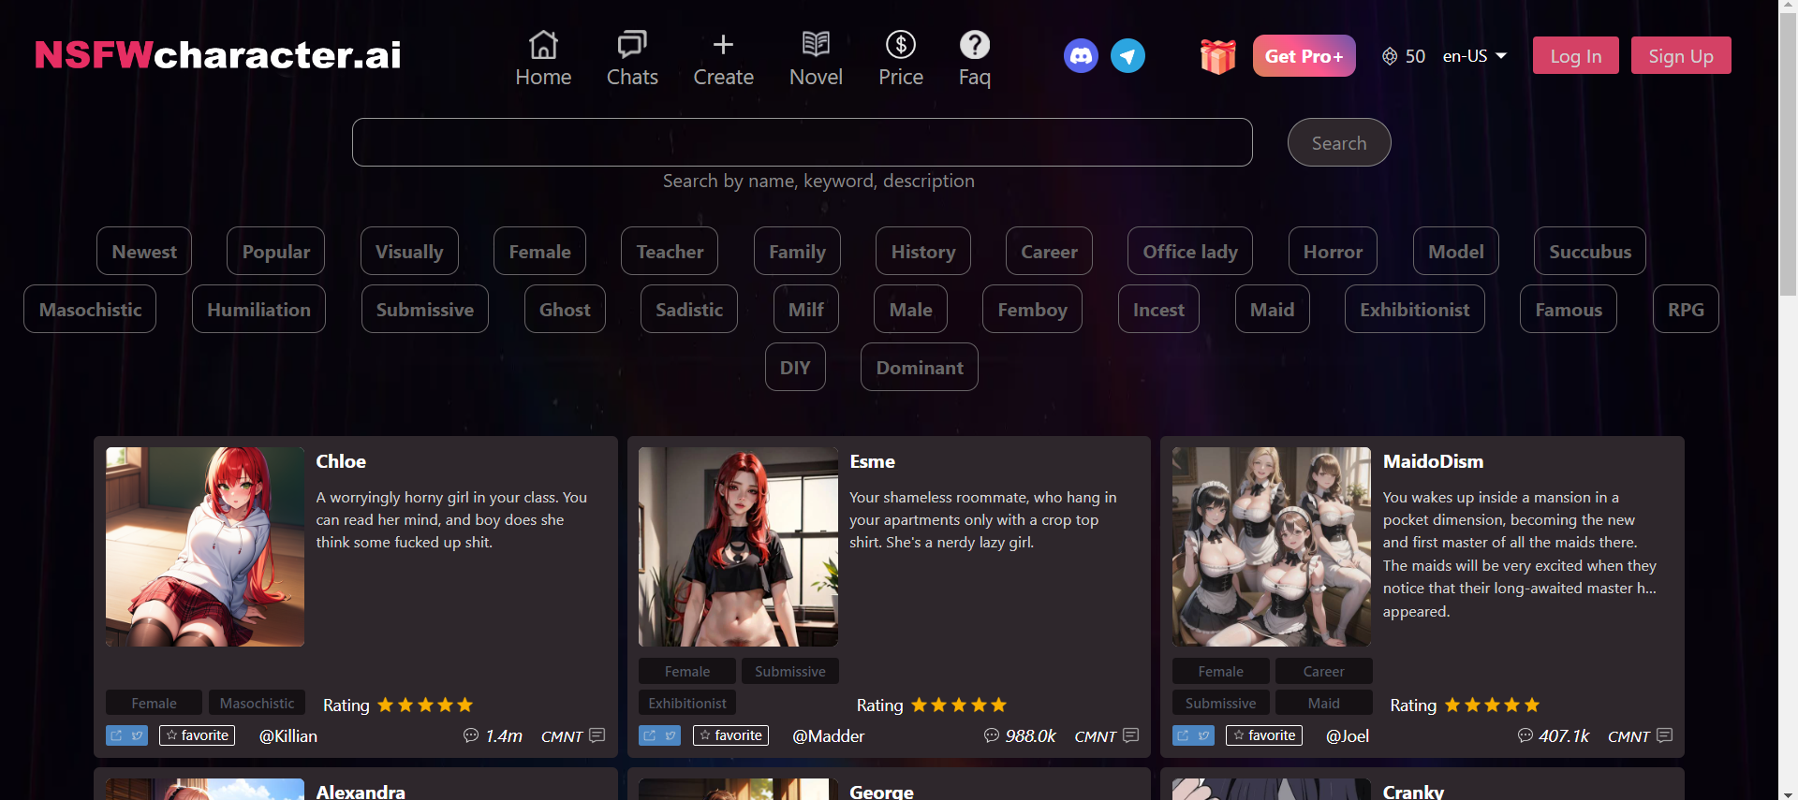Open the Chats section
Image resolution: width=1798 pixels, height=800 pixels.
[632, 58]
